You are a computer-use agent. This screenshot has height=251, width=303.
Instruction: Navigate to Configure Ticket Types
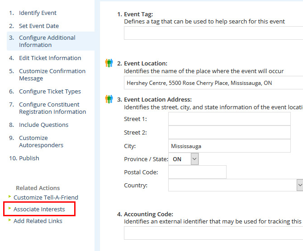[50, 92]
